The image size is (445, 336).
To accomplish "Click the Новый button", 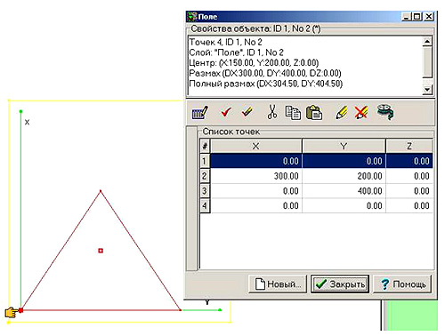I will [x=278, y=284].
